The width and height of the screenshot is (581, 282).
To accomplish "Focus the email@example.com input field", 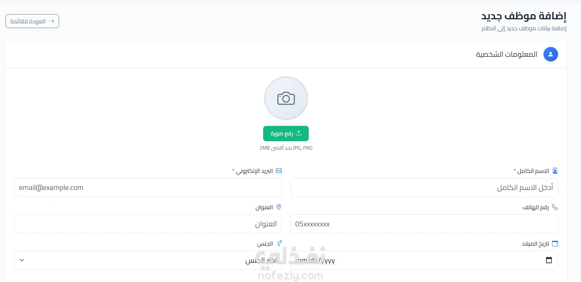I will coord(148,187).
